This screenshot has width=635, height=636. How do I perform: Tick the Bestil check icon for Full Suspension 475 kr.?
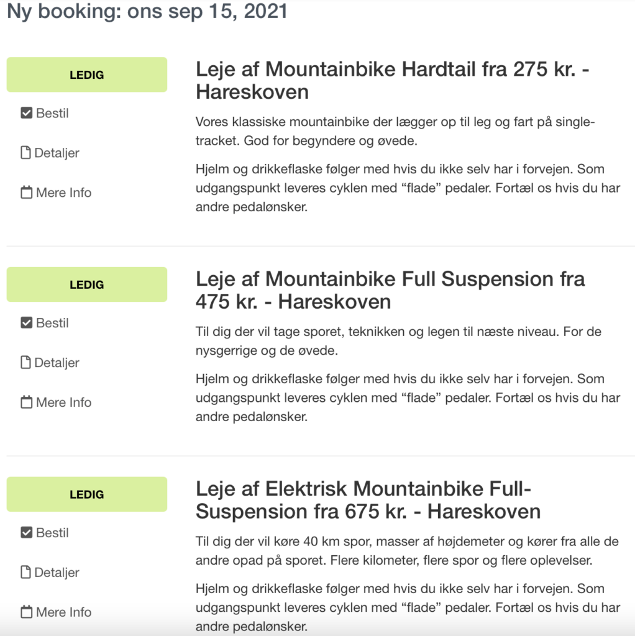coord(26,323)
